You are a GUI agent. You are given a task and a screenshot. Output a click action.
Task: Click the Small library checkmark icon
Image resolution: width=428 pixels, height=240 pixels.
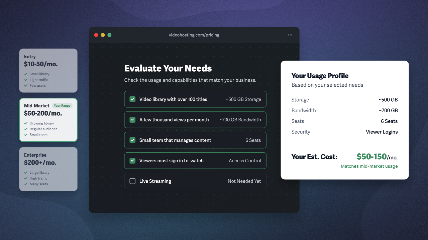[26, 74]
